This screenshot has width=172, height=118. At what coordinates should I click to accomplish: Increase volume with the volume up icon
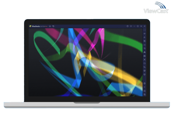click(145, 34)
